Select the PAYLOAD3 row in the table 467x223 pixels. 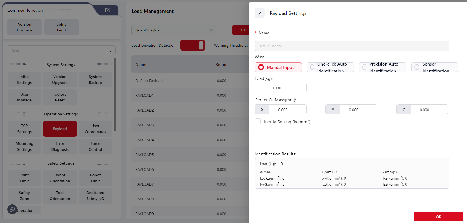point(145,125)
